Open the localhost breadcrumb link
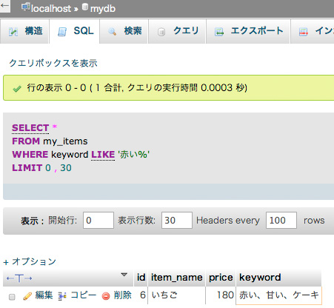 [51, 9]
